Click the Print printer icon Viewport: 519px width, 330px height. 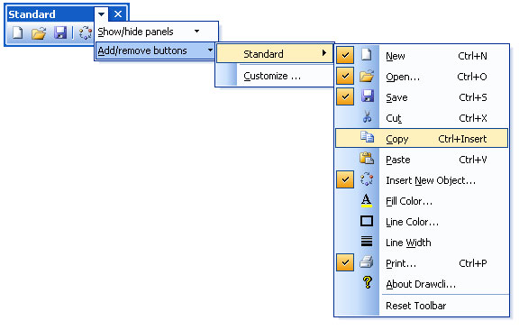click(x=367, y=262)
